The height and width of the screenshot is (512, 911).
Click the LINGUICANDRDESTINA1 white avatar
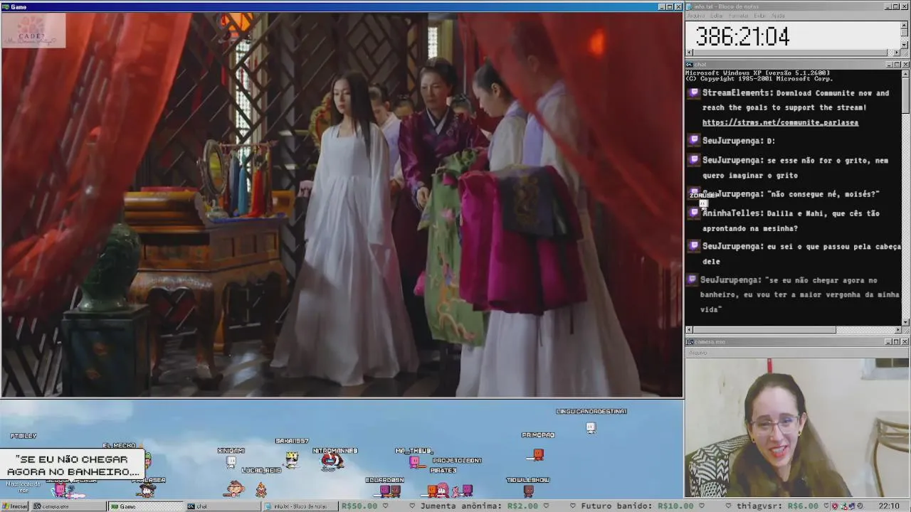(590, 427)
